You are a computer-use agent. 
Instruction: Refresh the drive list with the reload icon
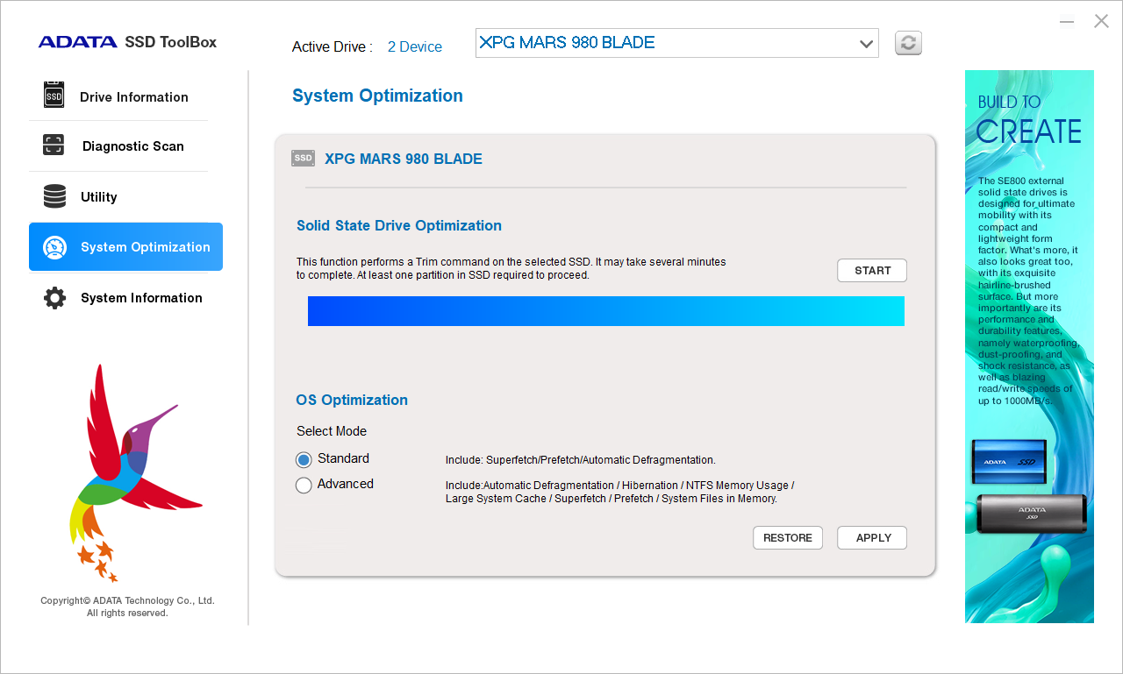point(908,43)
